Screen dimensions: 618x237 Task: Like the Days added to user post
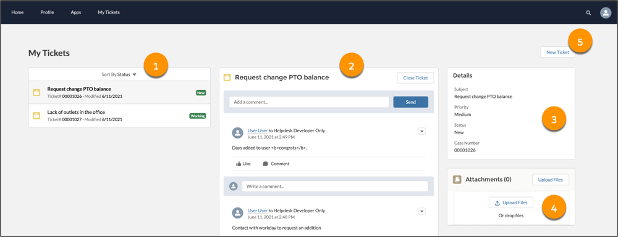pos(243,164)
